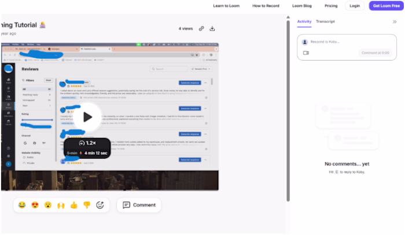This screenshot has width=405, height=235.
Task: Play the video with the play button
Action: click(x=87, y=117)
